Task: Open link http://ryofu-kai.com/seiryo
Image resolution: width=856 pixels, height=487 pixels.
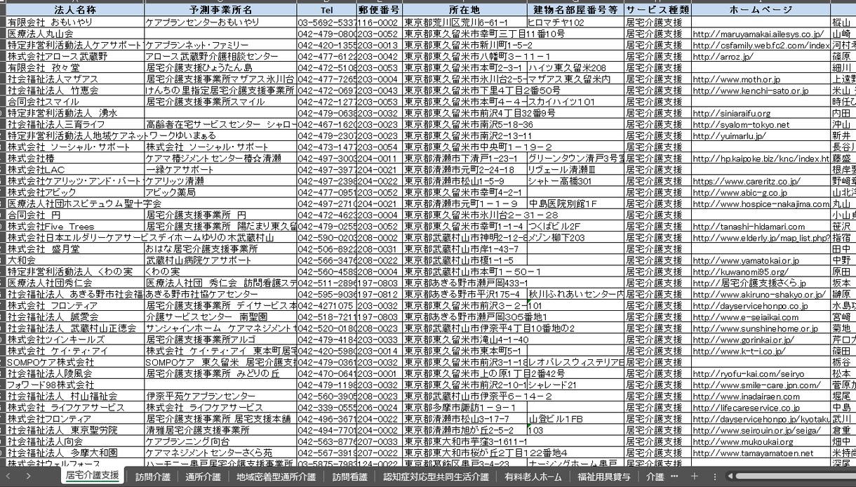Action: click(748, 374)
